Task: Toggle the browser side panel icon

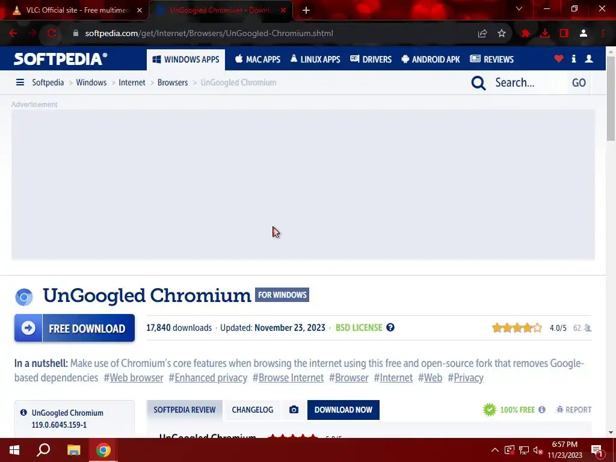Action: (564, 34)
